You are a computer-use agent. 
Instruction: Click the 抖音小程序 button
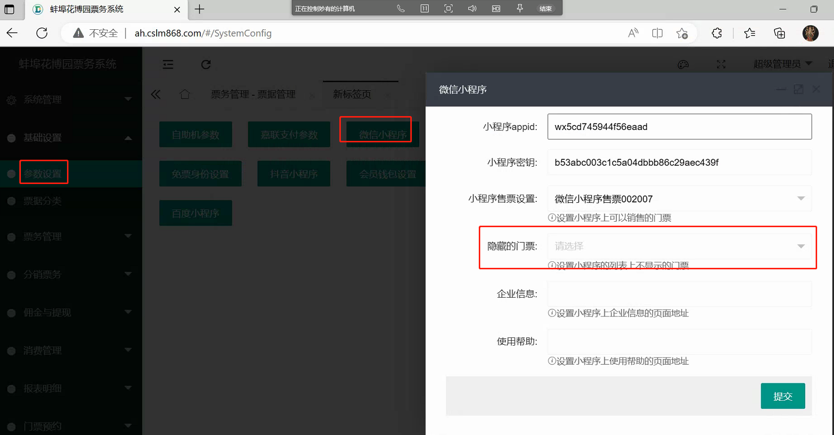(x=294, y=174)
